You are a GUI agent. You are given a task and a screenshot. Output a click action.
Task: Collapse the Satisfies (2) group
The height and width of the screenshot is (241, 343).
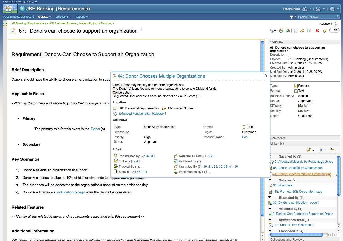pos(270,180)
